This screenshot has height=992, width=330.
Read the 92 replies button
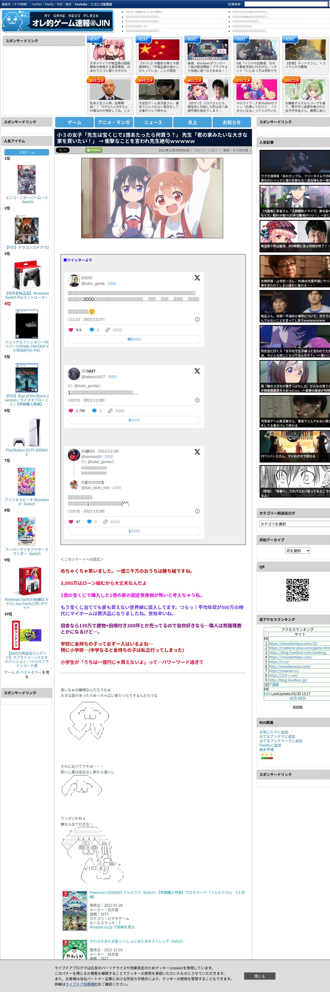point(134,339)
